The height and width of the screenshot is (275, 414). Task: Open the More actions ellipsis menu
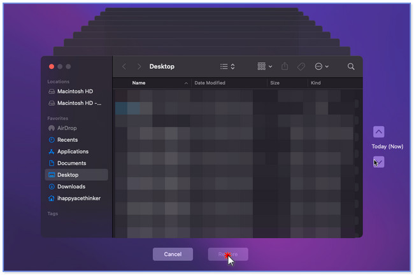(x=322, y=66)
